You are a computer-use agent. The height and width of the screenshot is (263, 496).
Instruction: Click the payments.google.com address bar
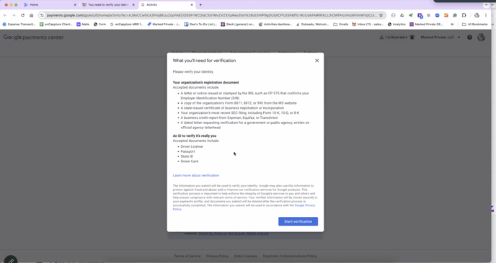211,15
